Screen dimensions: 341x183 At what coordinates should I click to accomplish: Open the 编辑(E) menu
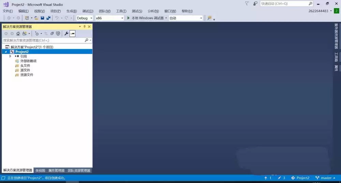point(24,11)
